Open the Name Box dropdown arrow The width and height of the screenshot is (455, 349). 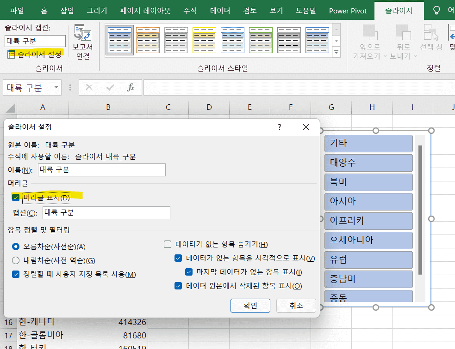[x=56, y=87]
